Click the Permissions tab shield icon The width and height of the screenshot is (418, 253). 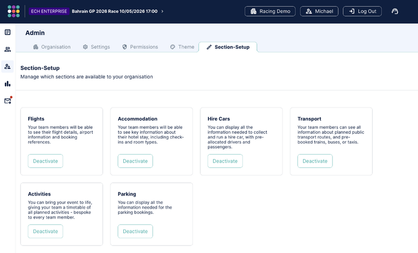coord(124,47)
